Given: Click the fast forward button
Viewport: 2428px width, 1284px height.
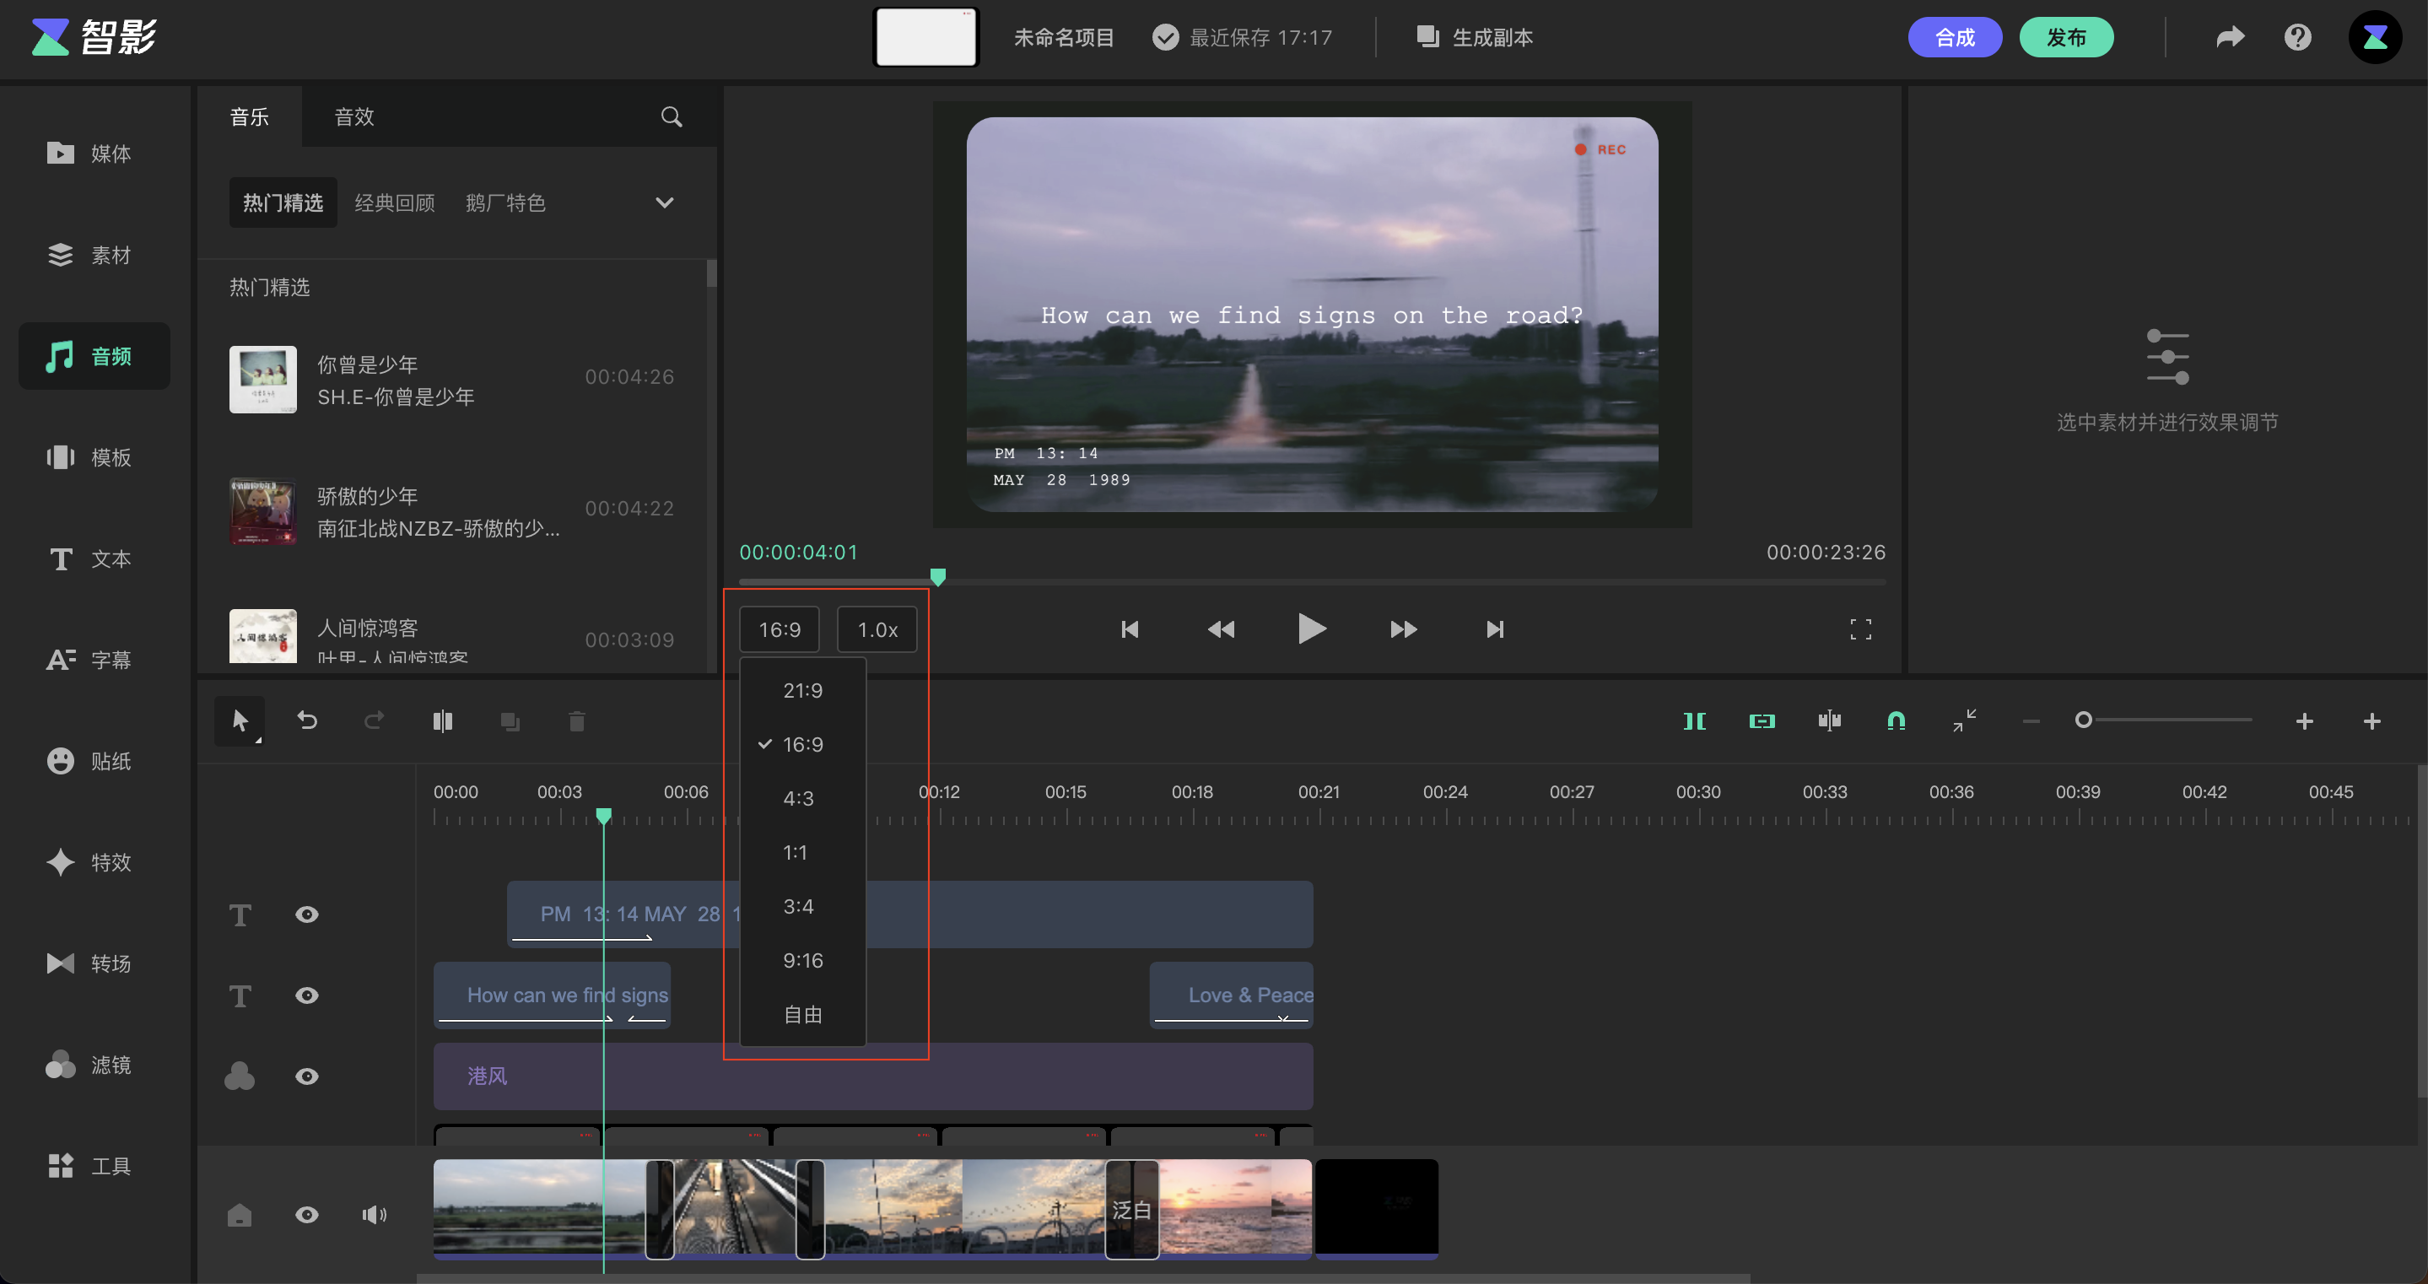Looking at the screenshot, I should [1404, 629].
